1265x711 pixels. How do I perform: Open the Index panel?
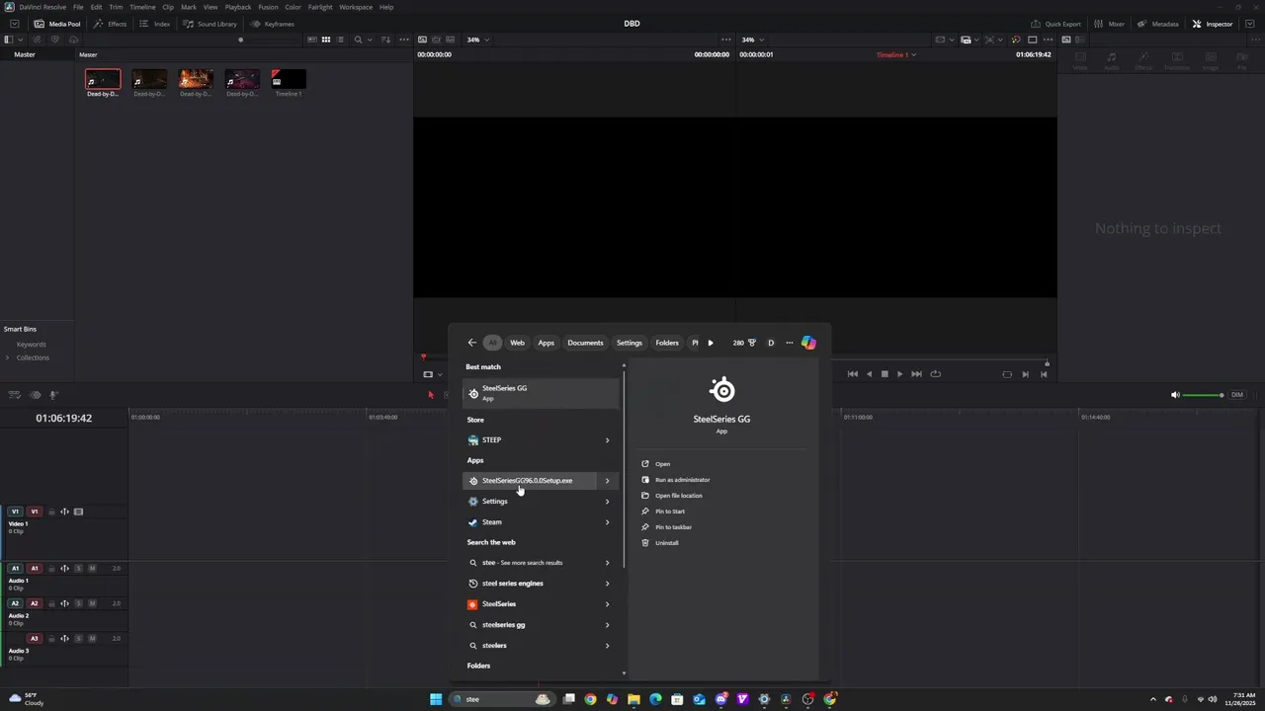tap(155, 24)
